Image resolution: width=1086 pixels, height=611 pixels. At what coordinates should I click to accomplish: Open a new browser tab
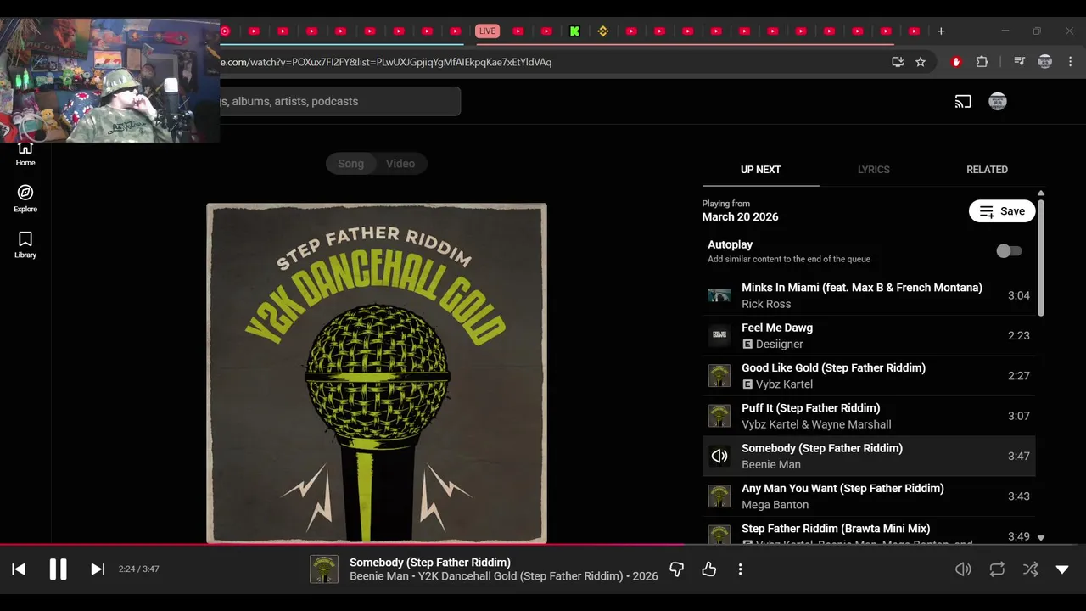click(x=941, y=31)
